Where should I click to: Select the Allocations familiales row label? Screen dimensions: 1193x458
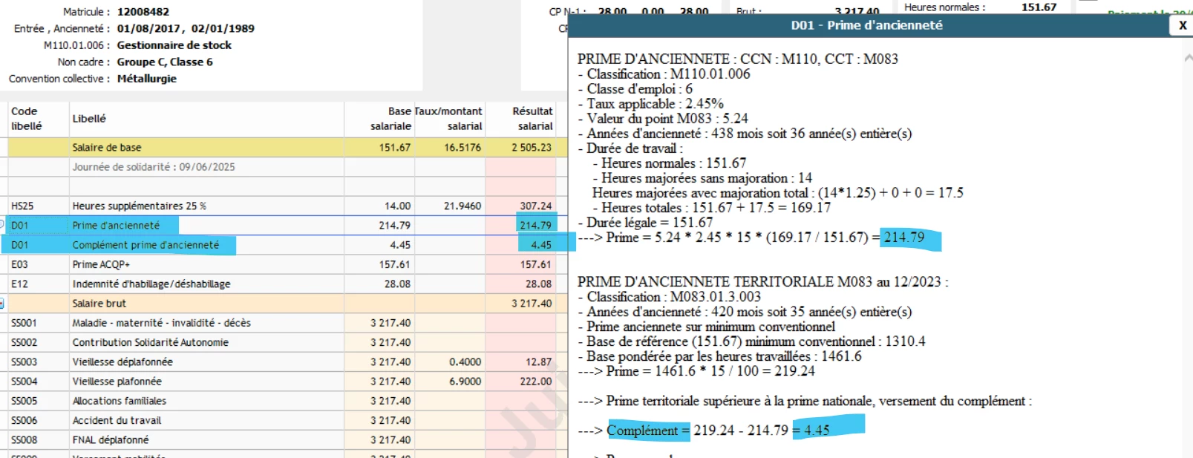coord(120,401)
